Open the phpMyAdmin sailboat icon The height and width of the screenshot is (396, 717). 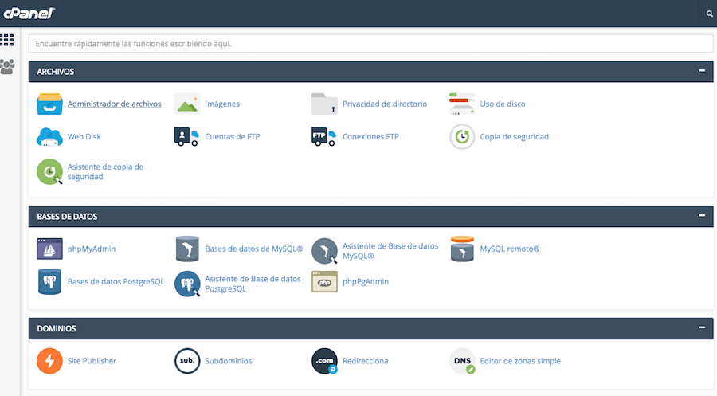pyautogui.click(x=49, y=249)
